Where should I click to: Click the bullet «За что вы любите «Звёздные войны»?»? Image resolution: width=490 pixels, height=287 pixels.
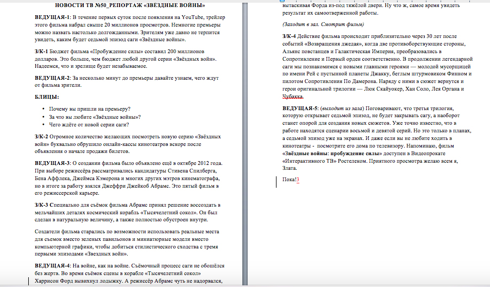[95, 117]
